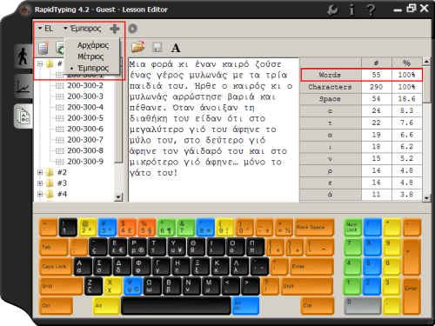The height and width of the screenshot is (326, 435).
Task: Click the Caps Lock key
Action: [x=56, y=267]
